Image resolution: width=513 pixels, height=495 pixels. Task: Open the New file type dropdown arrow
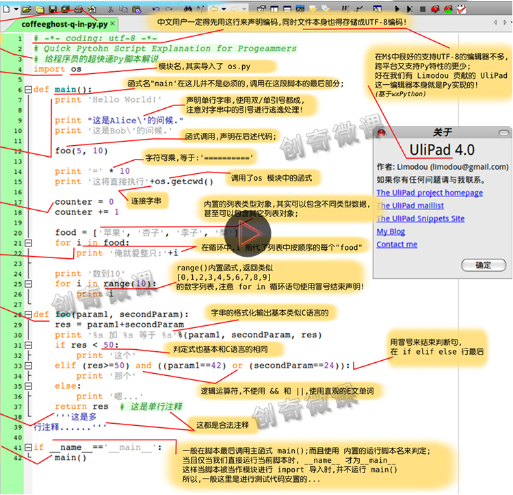coord(16,9)
